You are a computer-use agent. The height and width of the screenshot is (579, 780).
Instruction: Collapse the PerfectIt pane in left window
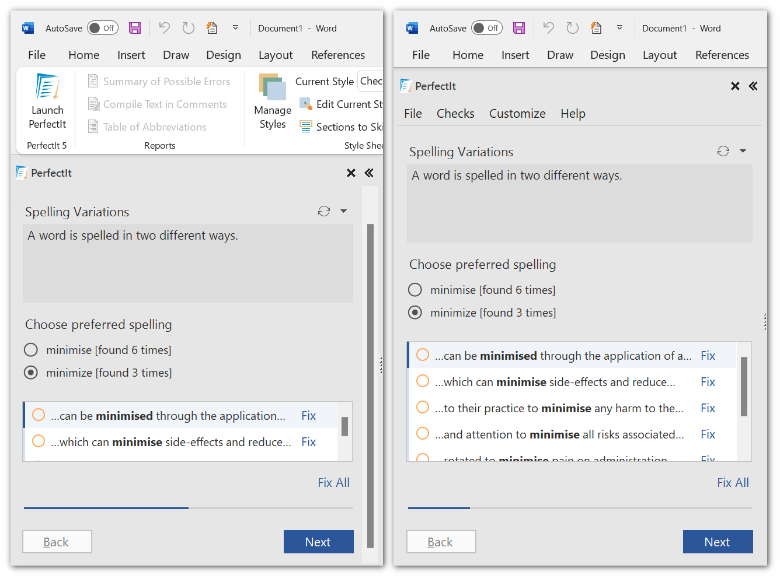coord(369,173)
